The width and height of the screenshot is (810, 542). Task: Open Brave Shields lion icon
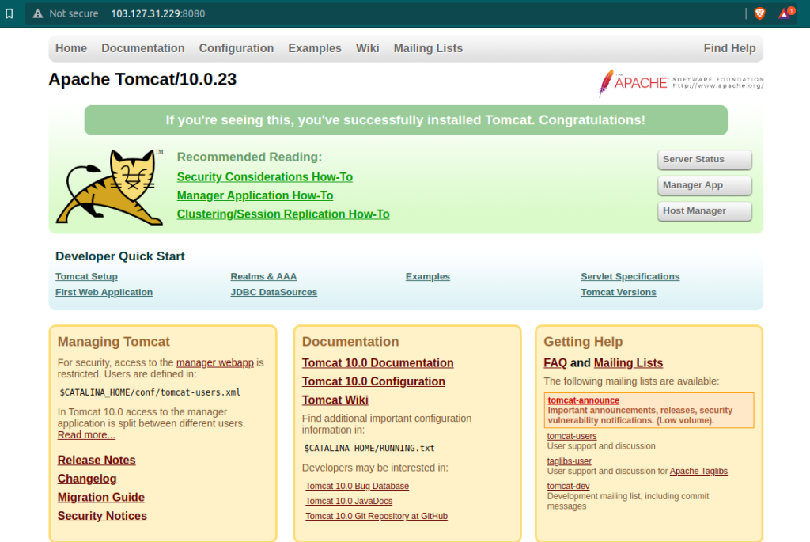click(x=759, y=14)
